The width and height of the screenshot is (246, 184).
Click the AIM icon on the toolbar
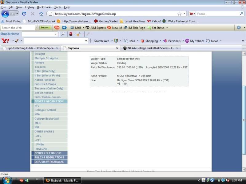click(x=57, y=28)
